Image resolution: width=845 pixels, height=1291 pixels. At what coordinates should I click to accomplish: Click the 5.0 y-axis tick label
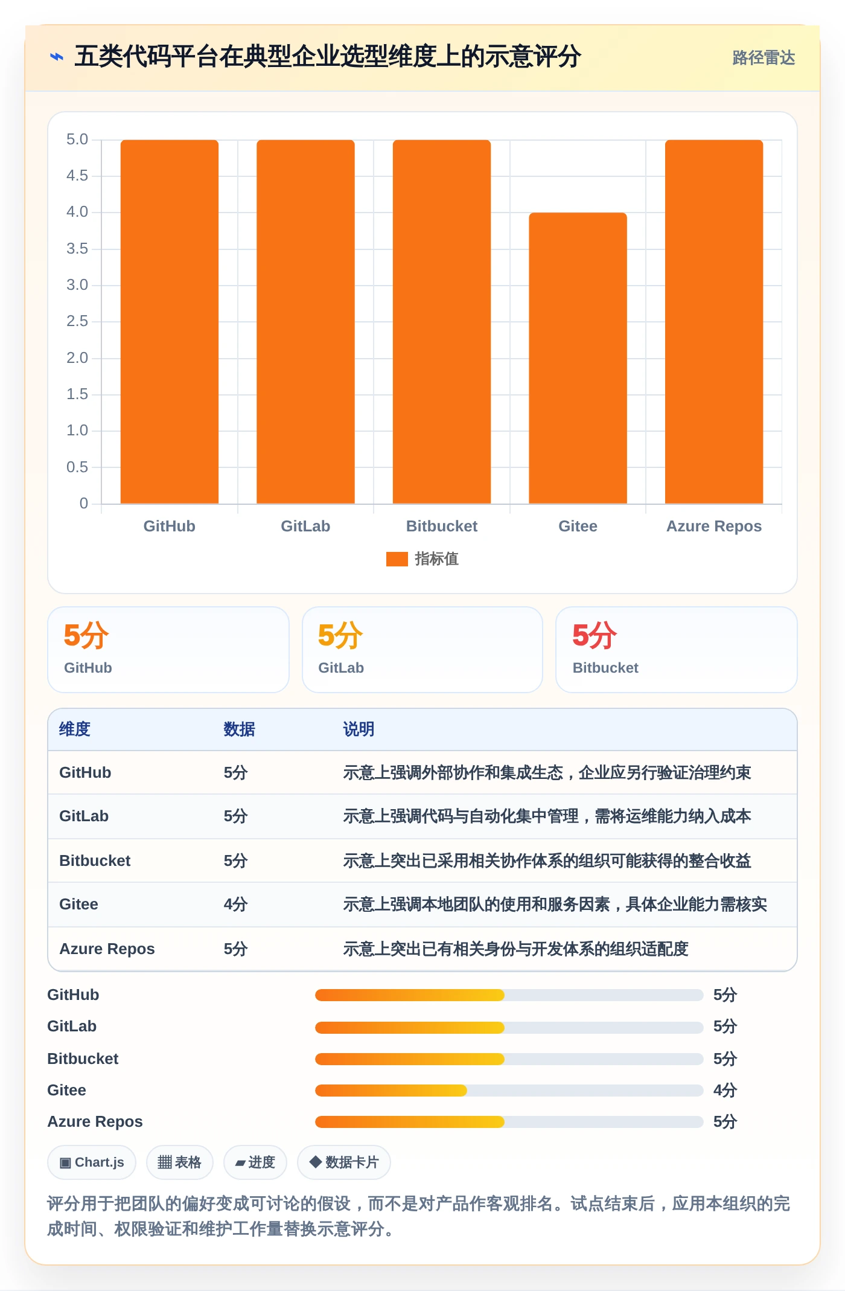pyautogui.click(x=77, y=139)
